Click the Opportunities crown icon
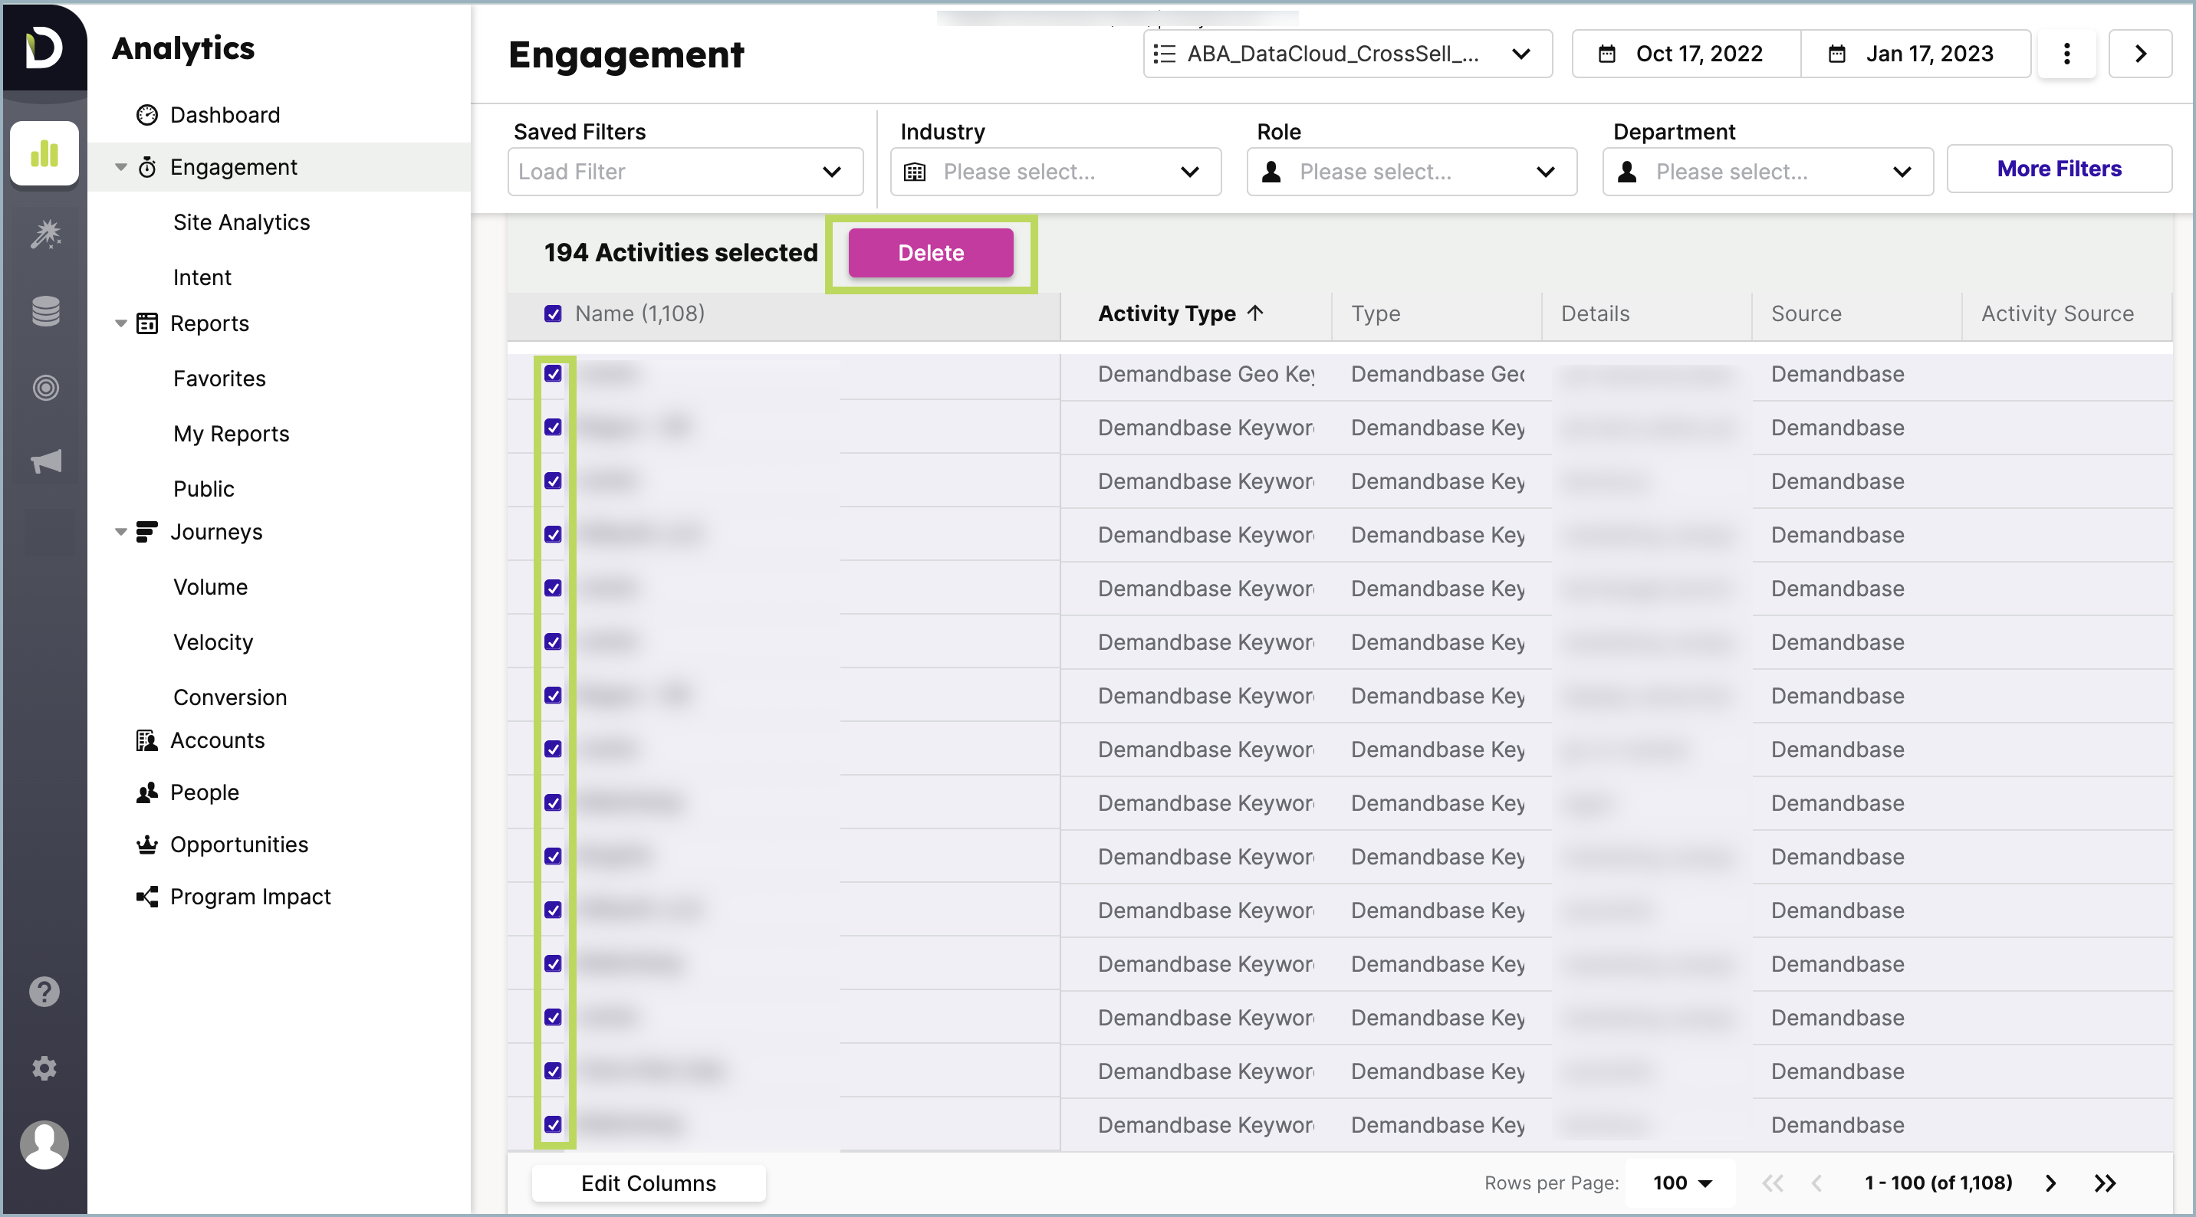This screenshot has height=1217, width=2196. click(x=146, y=844)
